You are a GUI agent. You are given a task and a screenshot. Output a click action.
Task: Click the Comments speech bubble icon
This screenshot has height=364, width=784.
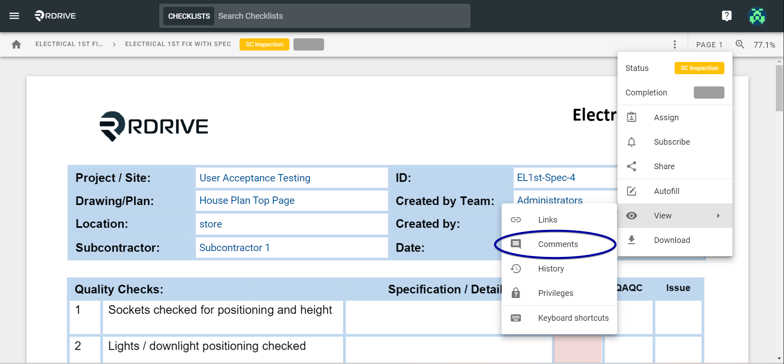516,244
